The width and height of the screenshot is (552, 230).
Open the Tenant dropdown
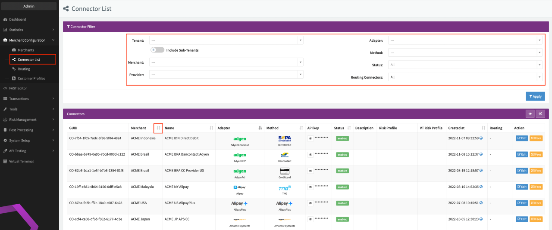pyautogui.click(x=226, y=40)
